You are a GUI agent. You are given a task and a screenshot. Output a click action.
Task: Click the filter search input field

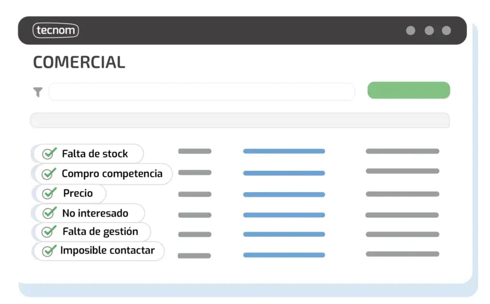point(201,92)
